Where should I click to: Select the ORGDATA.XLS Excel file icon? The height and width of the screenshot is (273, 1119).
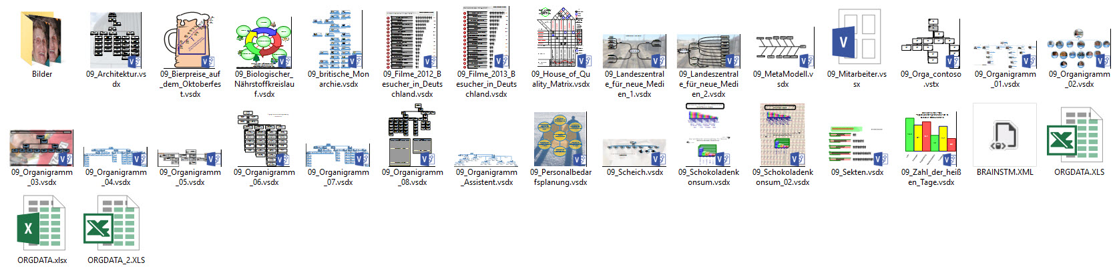pyautogui.click(x=1079, y=135)
